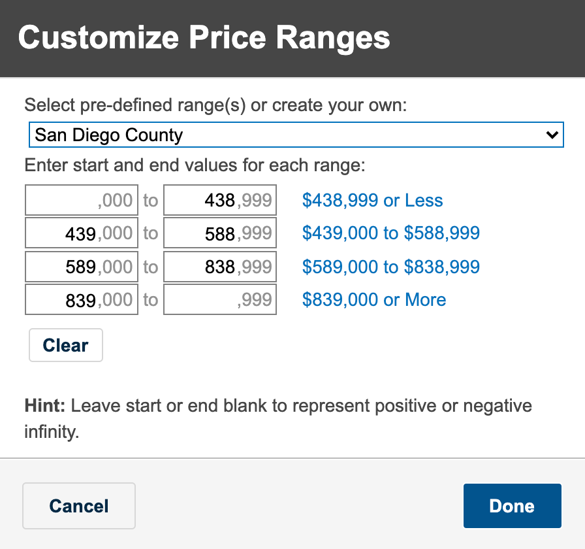Cancel the price range customization
This screenshot has width=585, height=549.
[79, 506]
